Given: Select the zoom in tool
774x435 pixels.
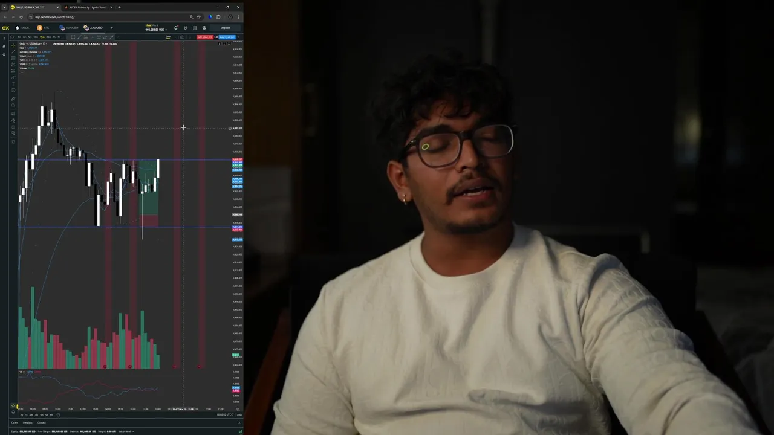Looking at the screenshot, I should point(13,105).
